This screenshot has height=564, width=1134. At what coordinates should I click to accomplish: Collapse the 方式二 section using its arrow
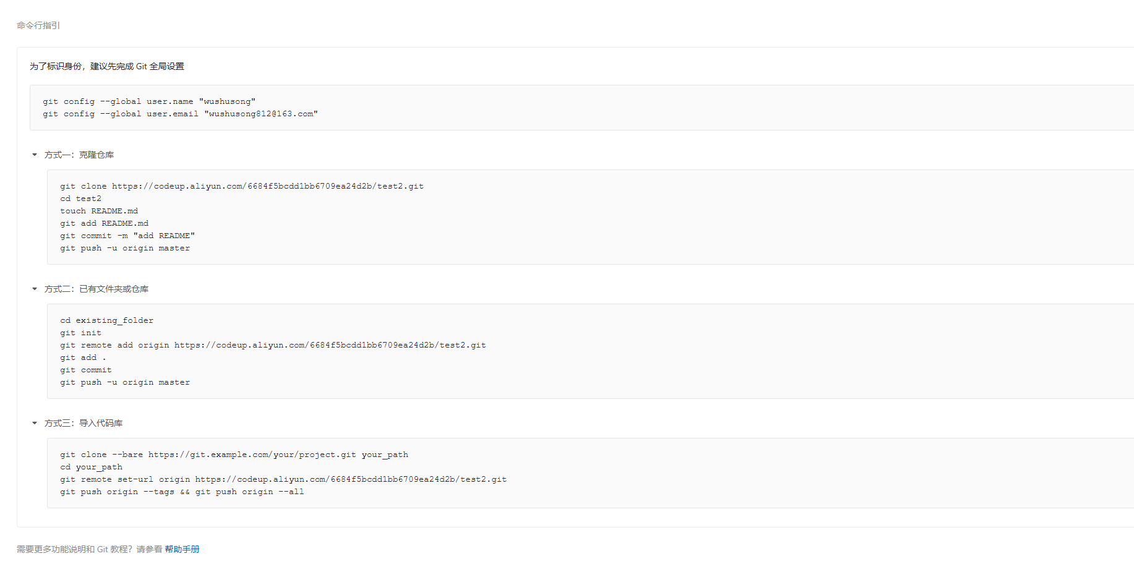(35, 289)
